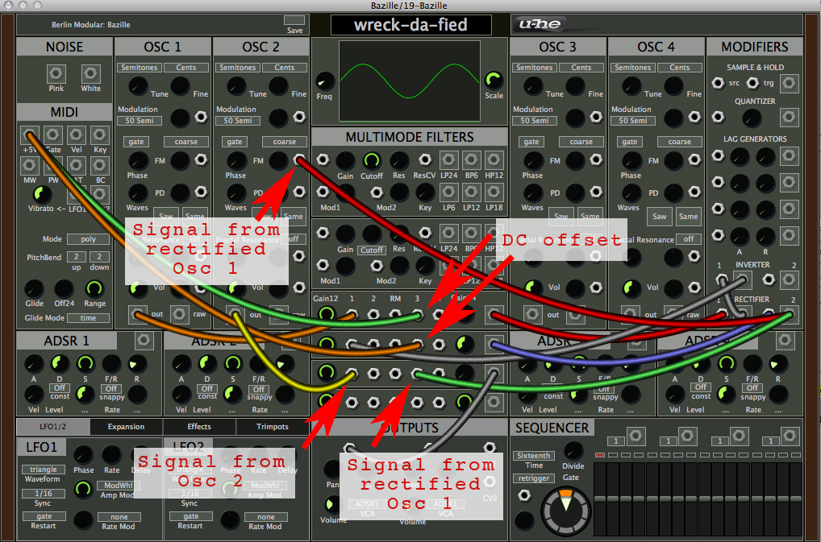Click OSC 3 FM input jack

pyautogui.click(x=596, y=160)
